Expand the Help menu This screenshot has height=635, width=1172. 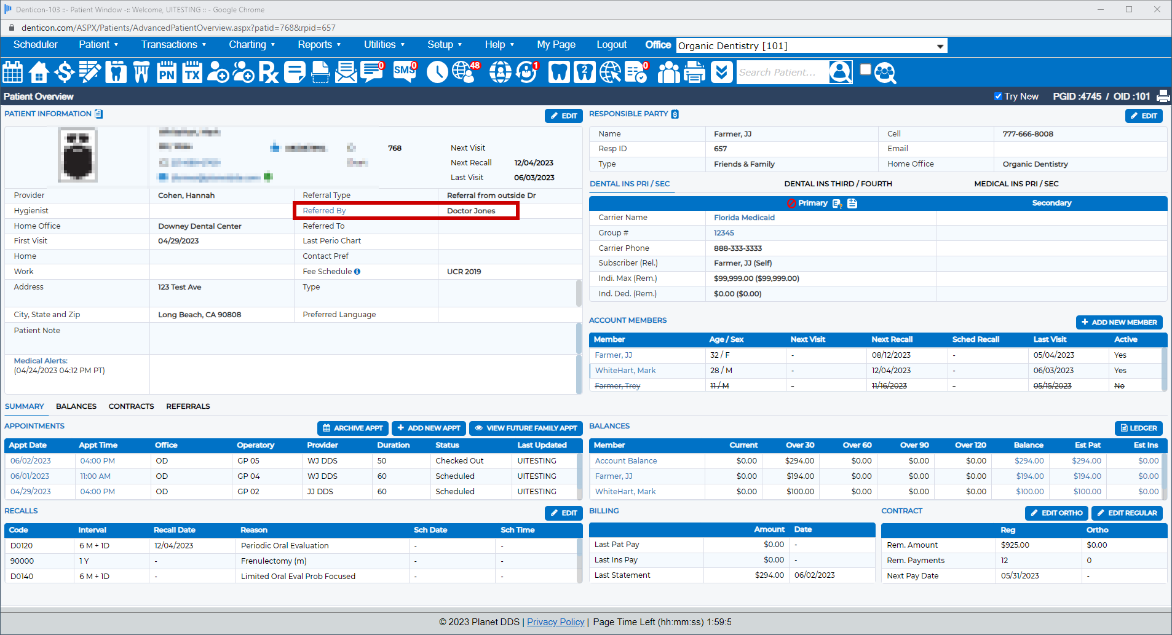tap(499, 44)
